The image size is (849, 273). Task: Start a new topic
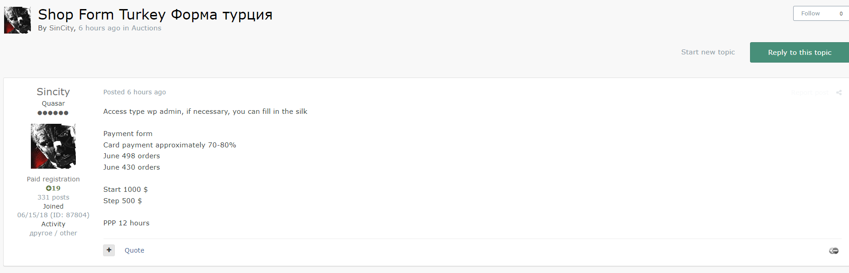pyautogui.click(x=708, y=52)
